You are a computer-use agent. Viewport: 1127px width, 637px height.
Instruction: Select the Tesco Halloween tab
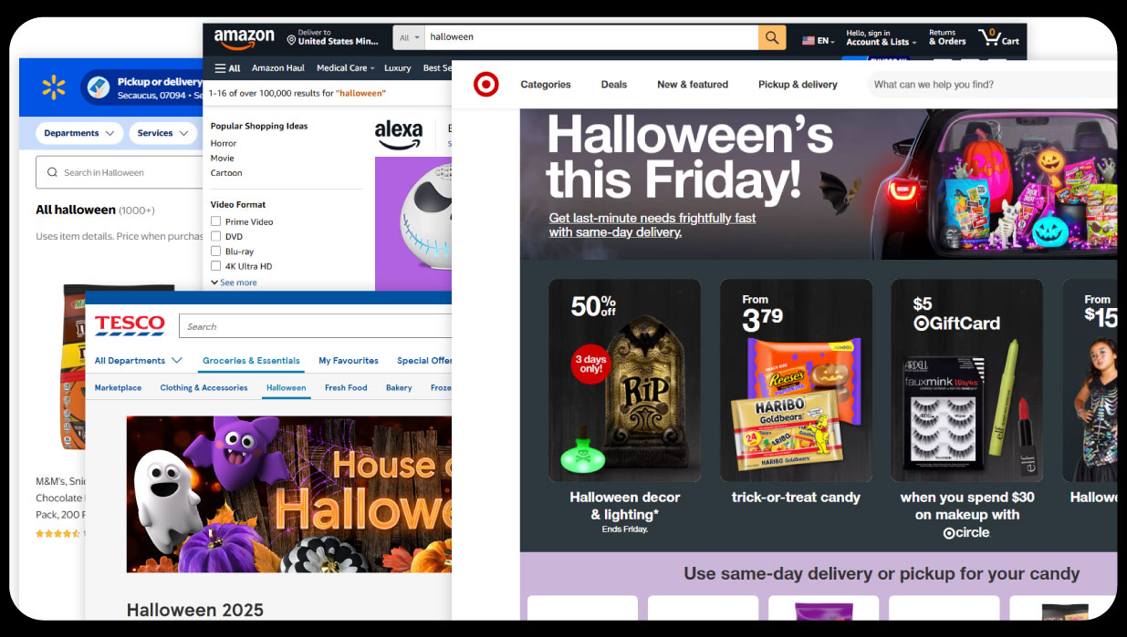tap(286, 388)
